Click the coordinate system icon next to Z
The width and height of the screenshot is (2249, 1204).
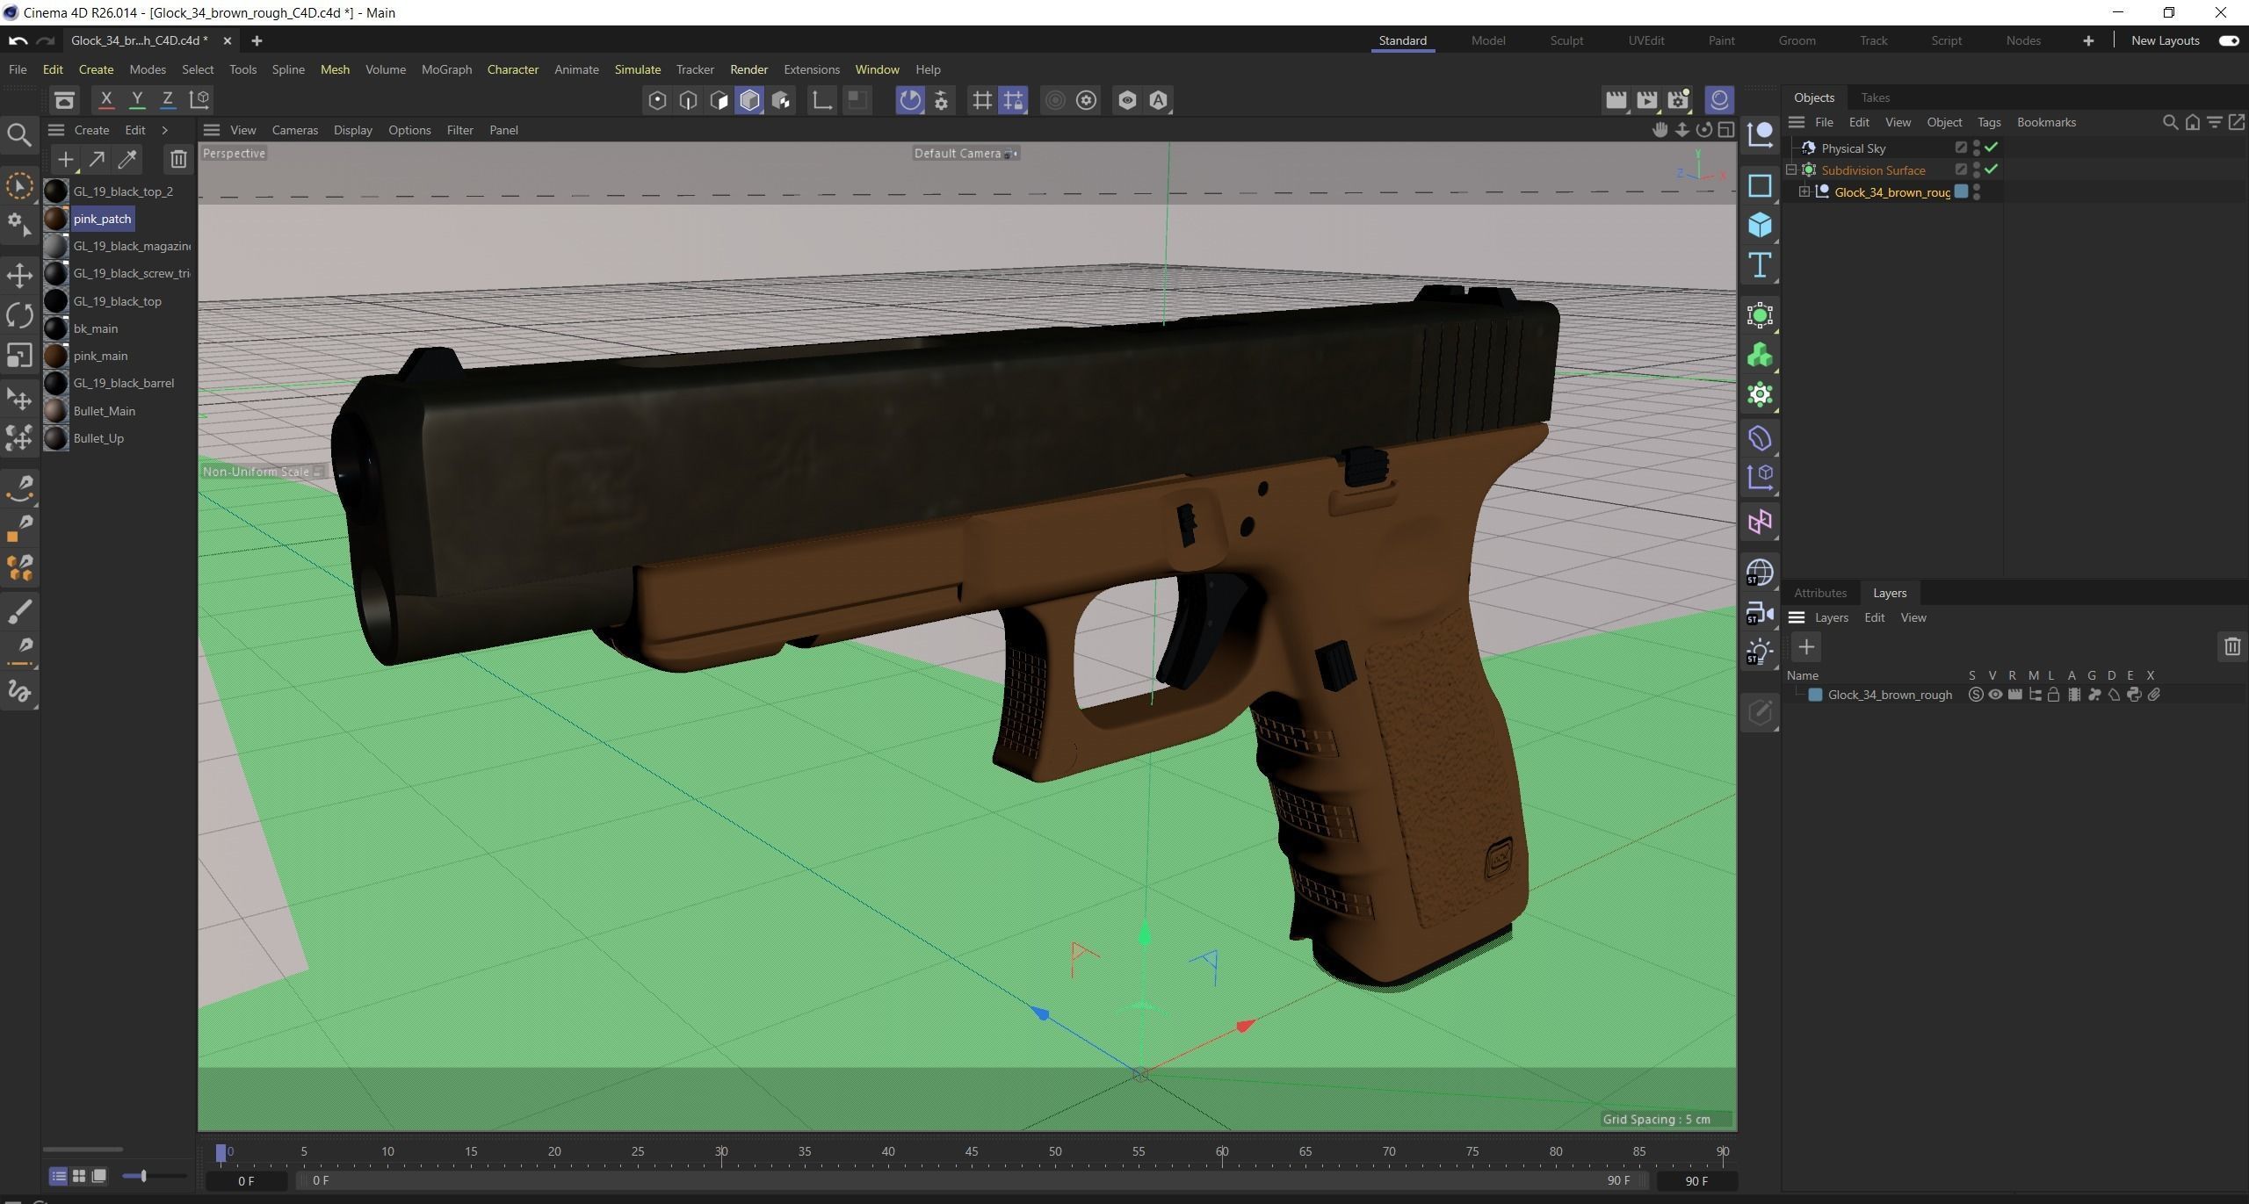(x=200, y=100)
